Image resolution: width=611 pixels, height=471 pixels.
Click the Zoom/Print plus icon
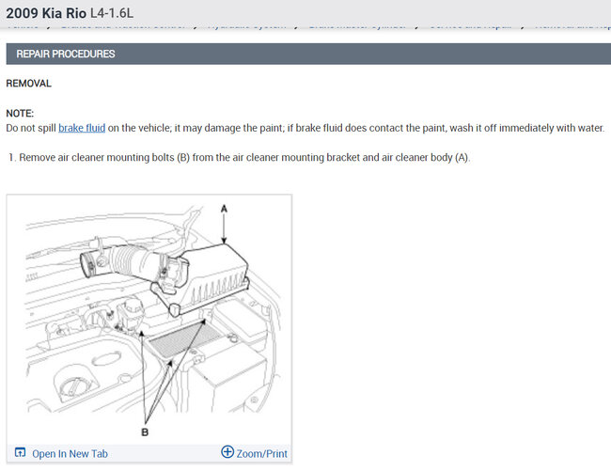point(227,452)
